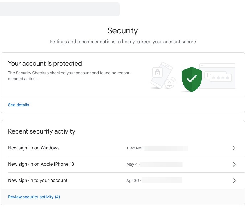Screen dimensions: 245x209
Task: Click the gray bar at top
Action: click(x=60, y=9)
